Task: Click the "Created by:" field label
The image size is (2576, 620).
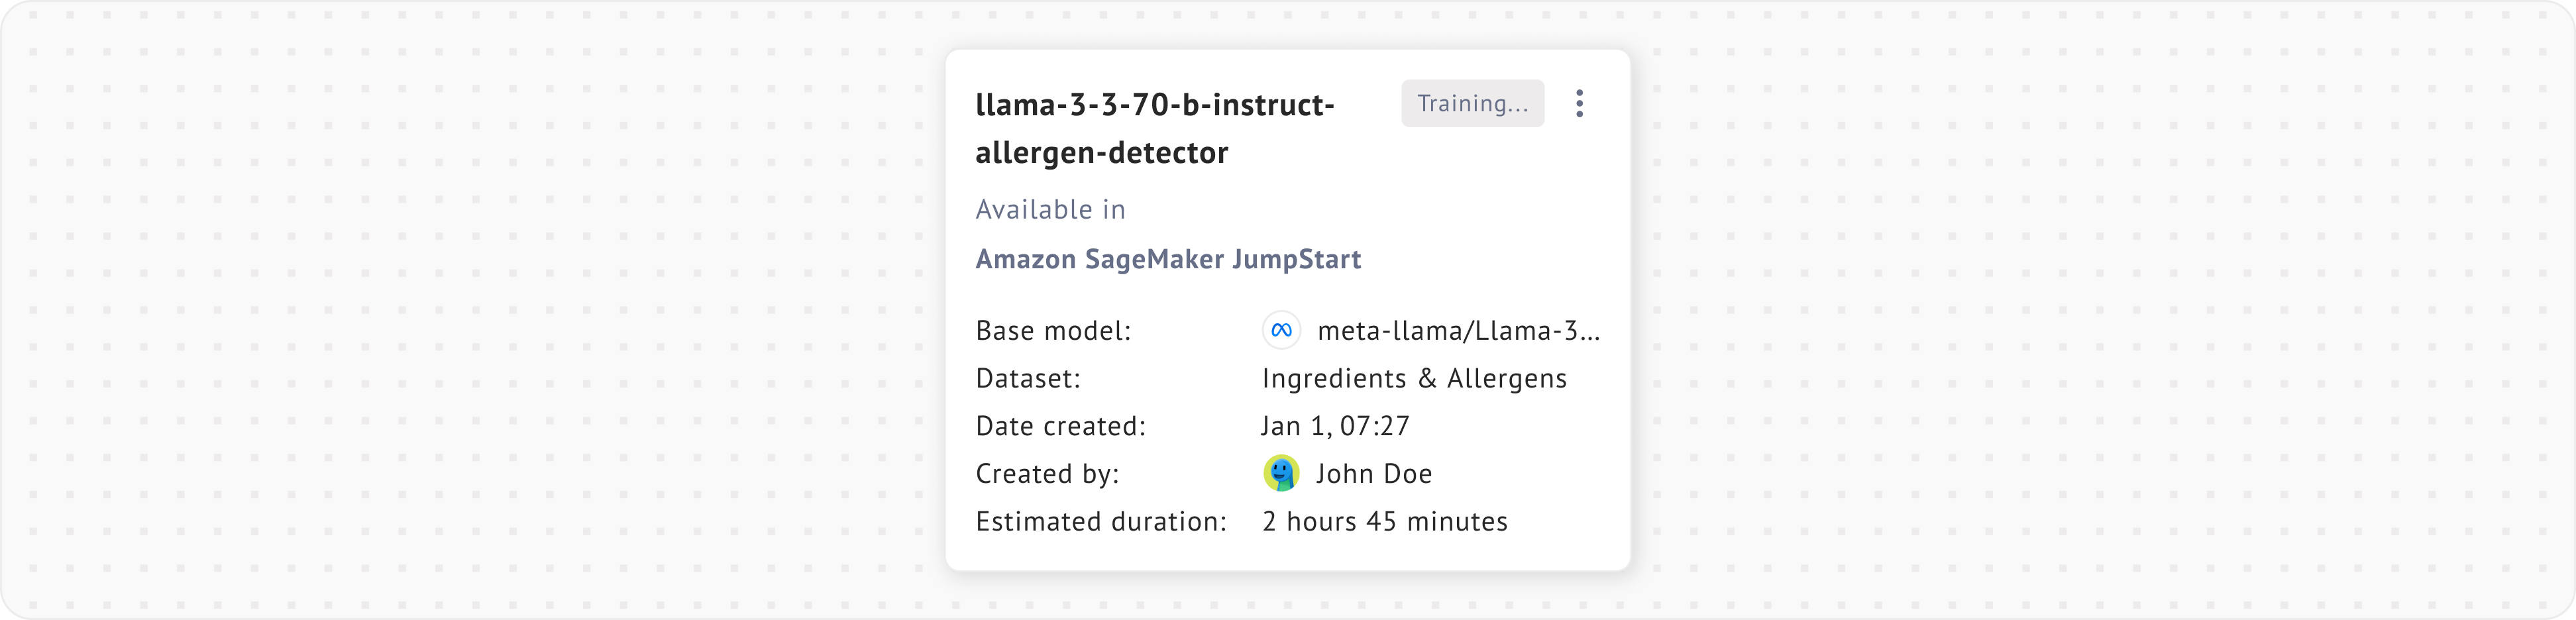Action: pyautogui.click(x=1047, y=474)
